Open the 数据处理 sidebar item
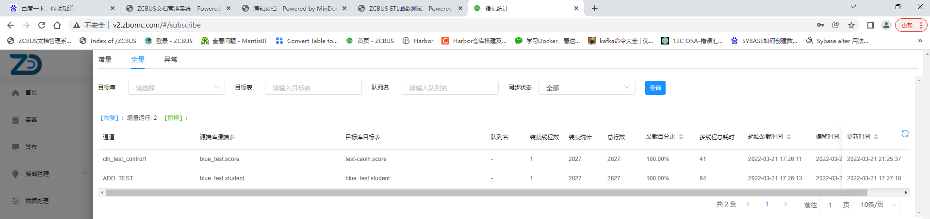Image resolution: width=930 pixels, height=219 pixels. pyautogui.click(x=37, y=201)
